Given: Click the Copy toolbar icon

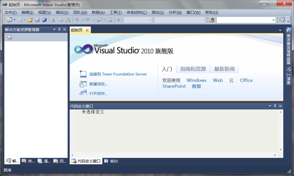Looking at the screenshot, I should coord(60,20).
